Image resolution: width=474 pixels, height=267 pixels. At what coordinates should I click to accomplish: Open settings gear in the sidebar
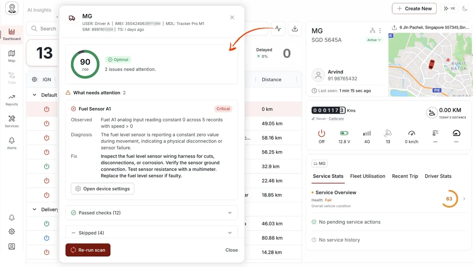click(12, 232)
